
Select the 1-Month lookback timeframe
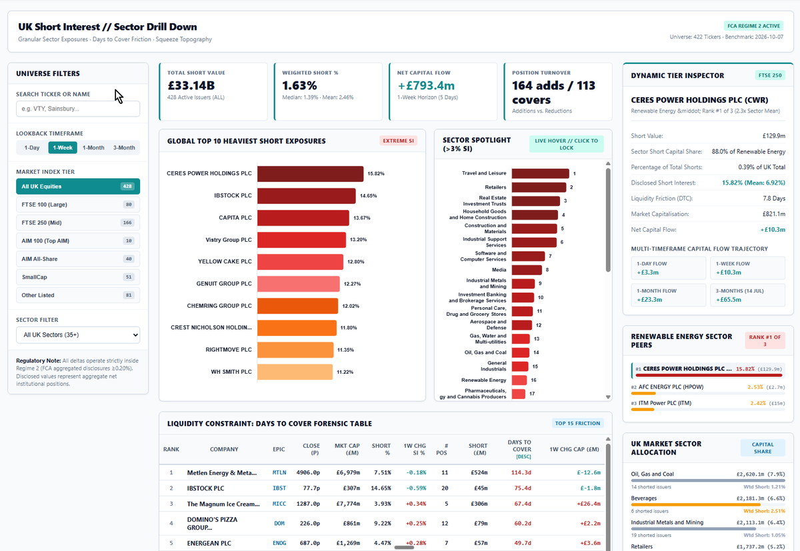[93, 148]
